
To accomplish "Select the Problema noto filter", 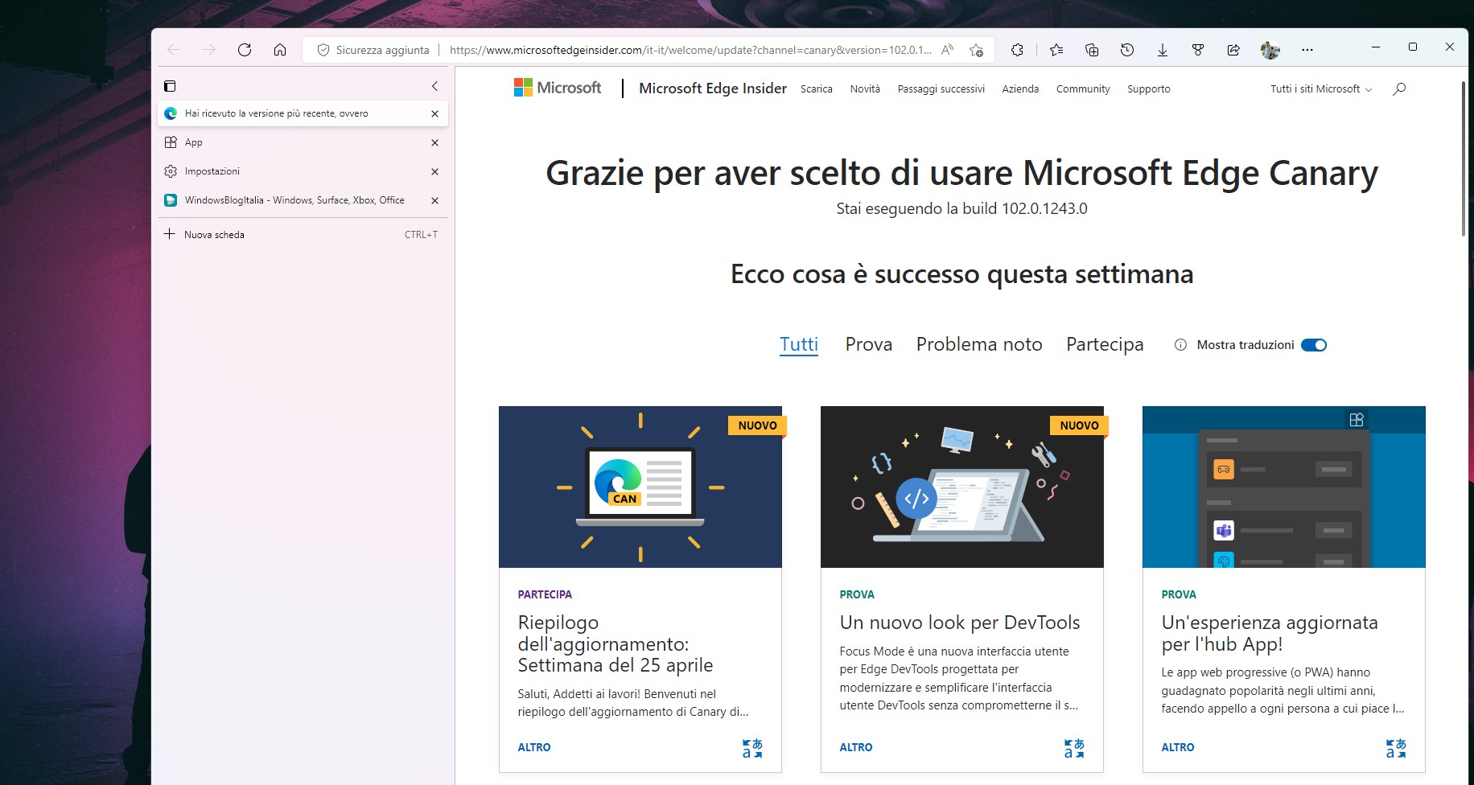I will (979, 344).
